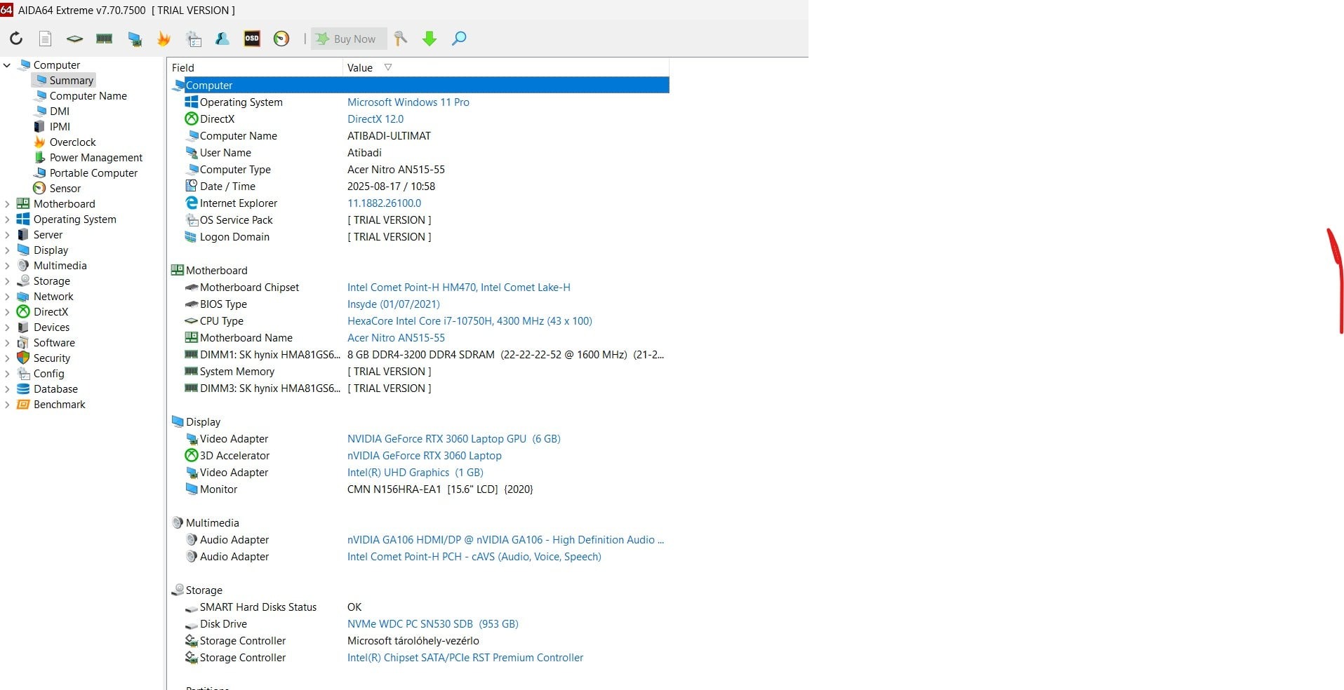Expand the Server tree node

pyautogui.click(x=7, y=235)
